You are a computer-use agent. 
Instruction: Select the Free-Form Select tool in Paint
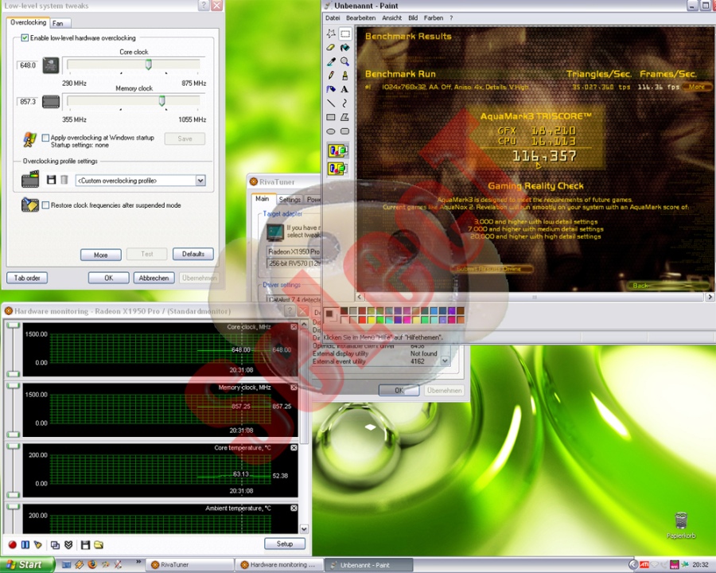(x=331, y=33)
